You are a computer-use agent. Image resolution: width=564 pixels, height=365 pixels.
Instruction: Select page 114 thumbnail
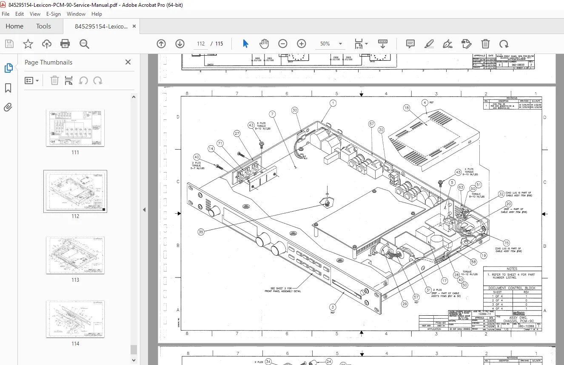pyautogui.click(x=75, y=319)
